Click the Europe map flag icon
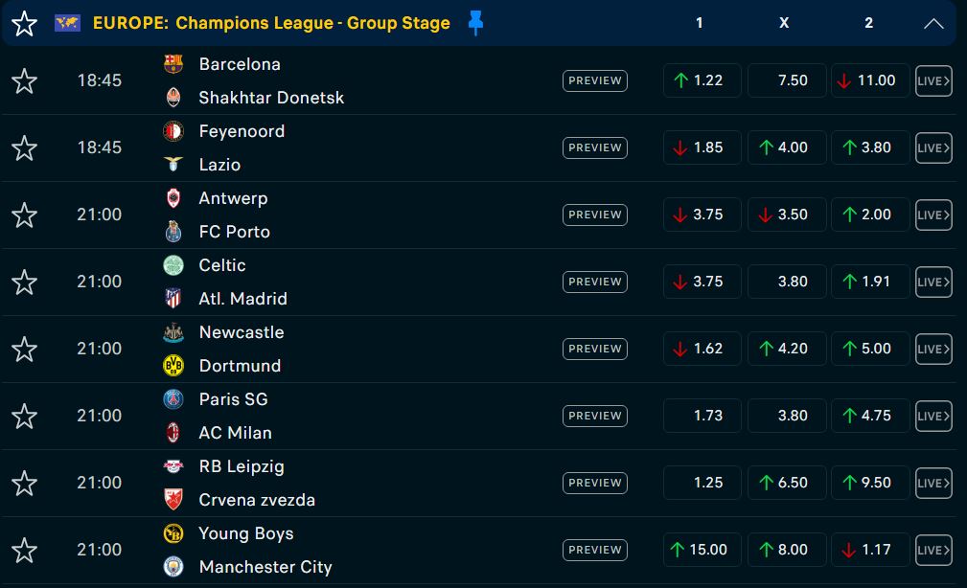Viewport: 967px width, 588px height. (x=68, y=23)
